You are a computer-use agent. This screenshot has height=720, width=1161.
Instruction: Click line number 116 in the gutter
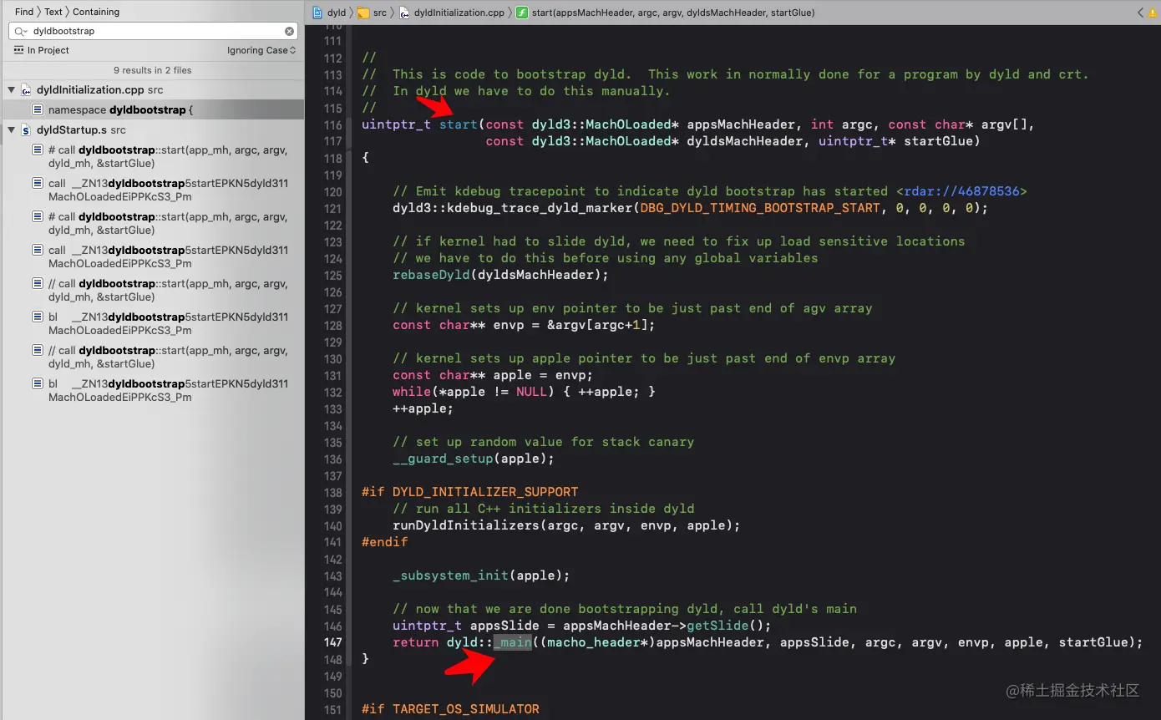[332, 124]
